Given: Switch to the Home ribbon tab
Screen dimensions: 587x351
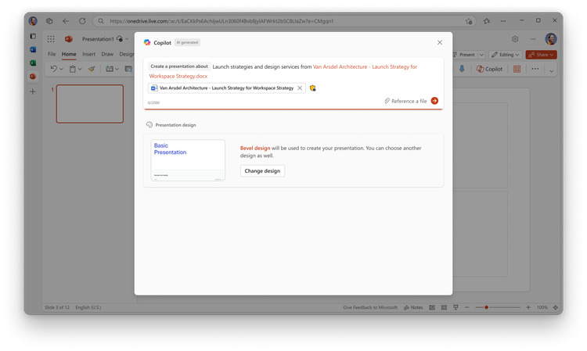Looking at the screenshot, I should pyautogui.click(x=69, y=54).
